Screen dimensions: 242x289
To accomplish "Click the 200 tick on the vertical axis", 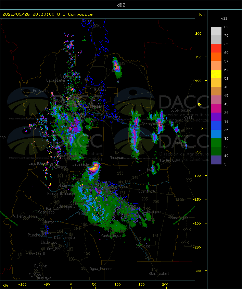I will click(198, 33).
